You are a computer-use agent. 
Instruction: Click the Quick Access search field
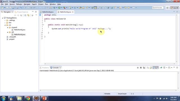pos(158,8)
